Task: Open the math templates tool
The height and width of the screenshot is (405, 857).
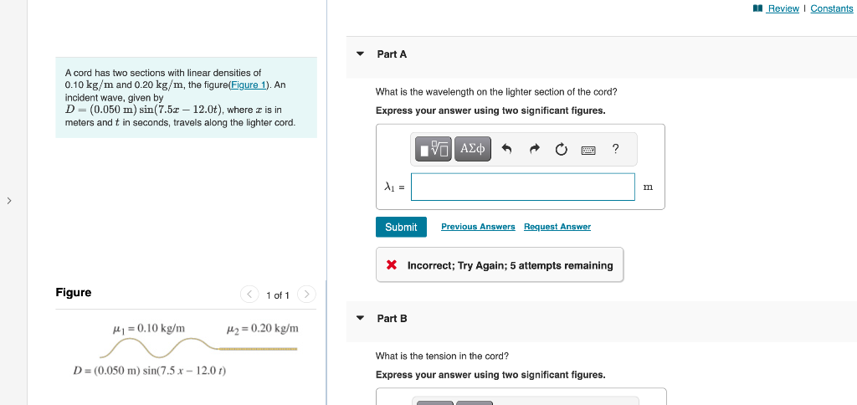Action: click(x=434, y=149)
